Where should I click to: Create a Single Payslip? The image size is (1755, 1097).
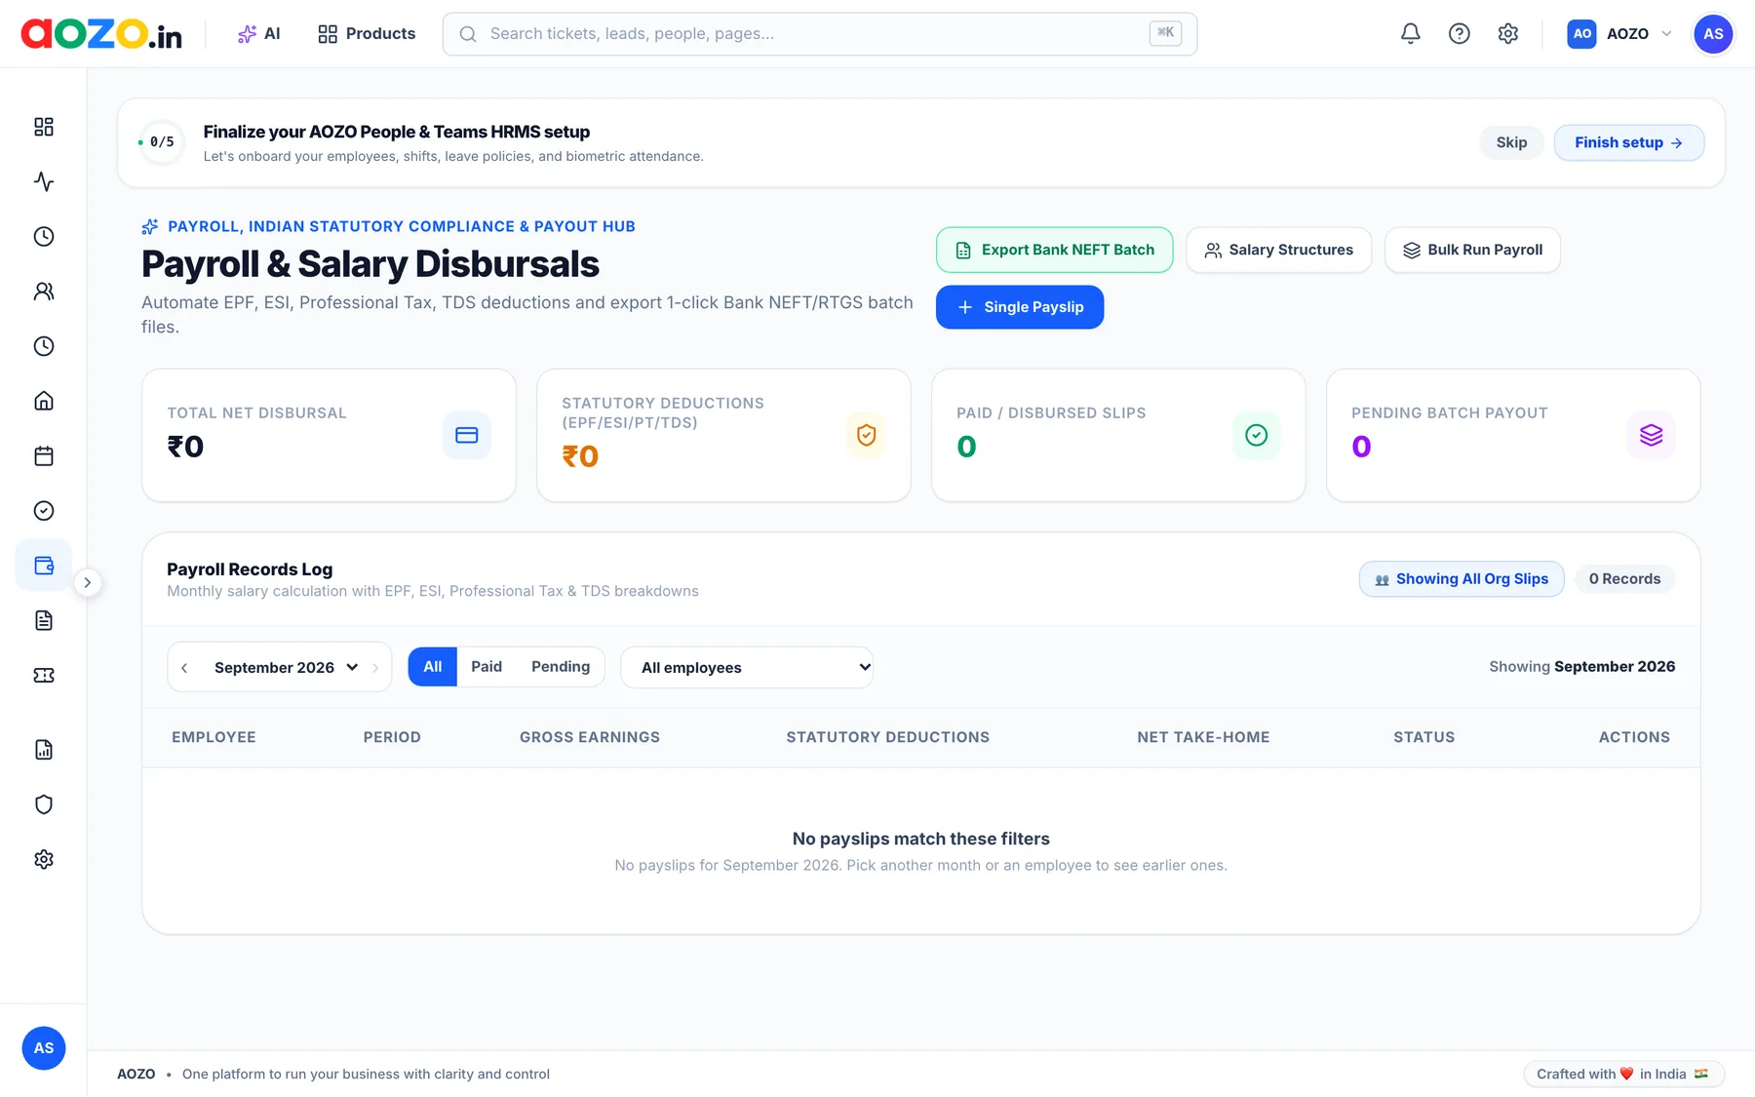coord(1020,307)
